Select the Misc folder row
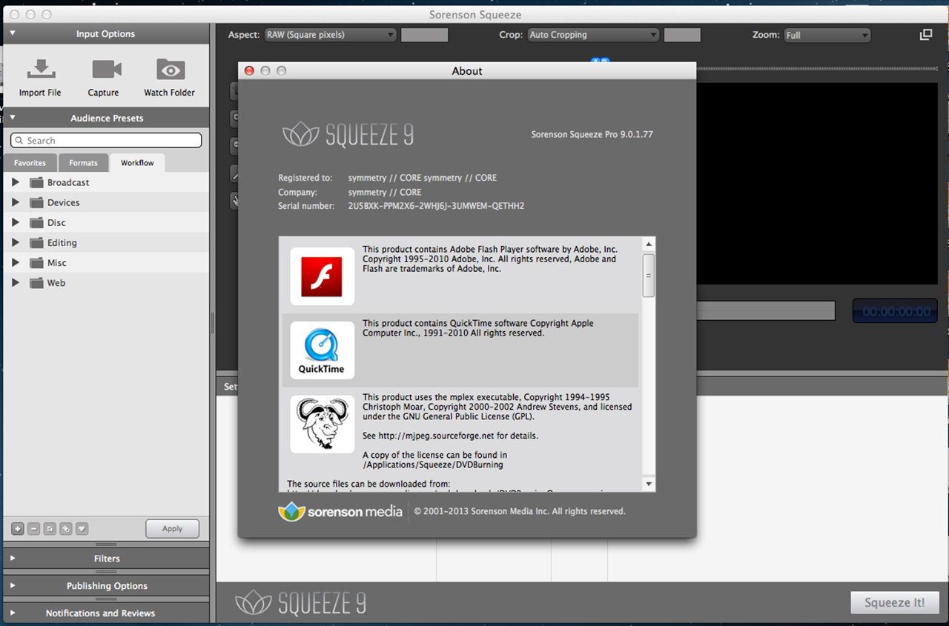949x626 pixels. coord(106,262)
